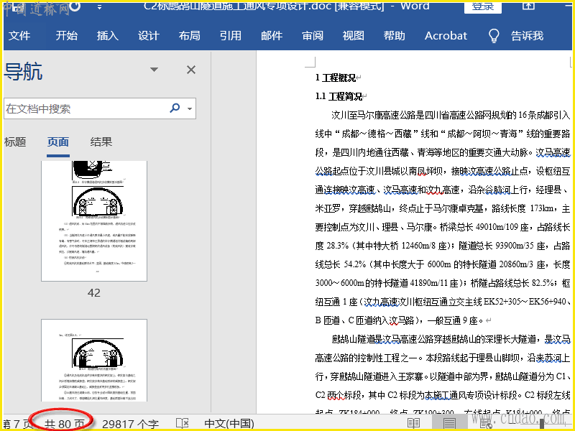Click the 29817 个字 word count

pyautogui.click(x=130, y=424)
